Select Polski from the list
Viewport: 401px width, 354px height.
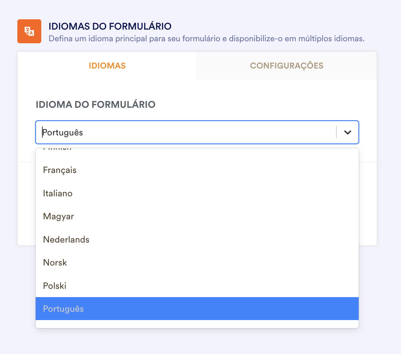54,285
